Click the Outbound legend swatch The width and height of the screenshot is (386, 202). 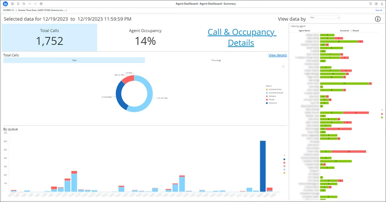point(267,103)
